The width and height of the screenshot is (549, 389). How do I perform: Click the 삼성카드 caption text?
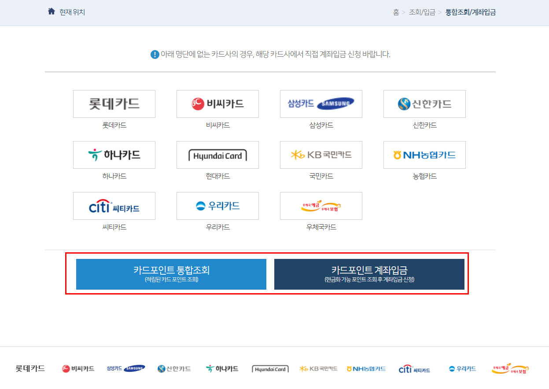[321, 125]
